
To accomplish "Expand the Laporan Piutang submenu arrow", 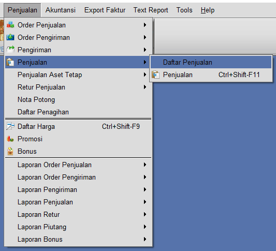I will (x=145, y=227).
